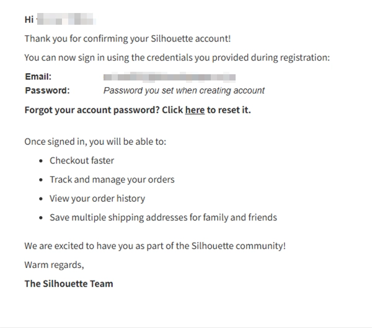
Task: Click the bold "Email:" label
Action: coord(38,77)
